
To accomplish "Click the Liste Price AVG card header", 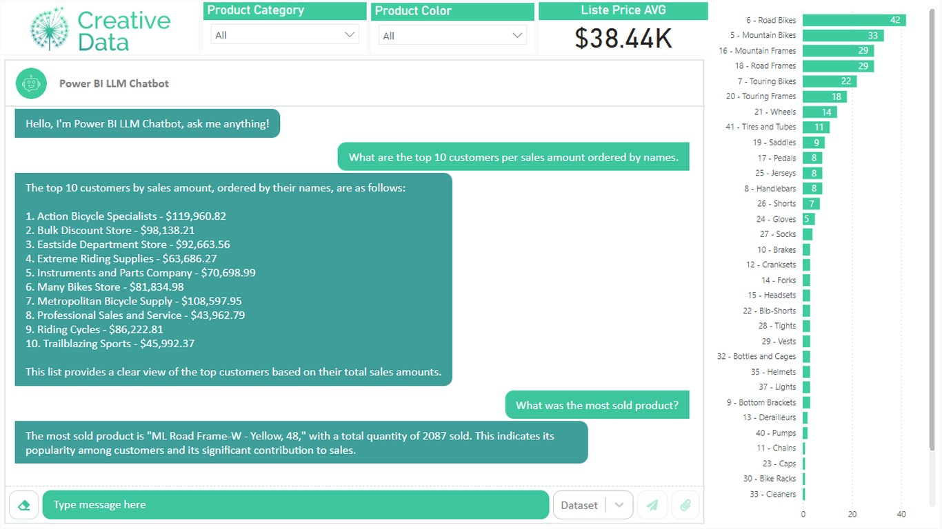I will click(623, 11).
